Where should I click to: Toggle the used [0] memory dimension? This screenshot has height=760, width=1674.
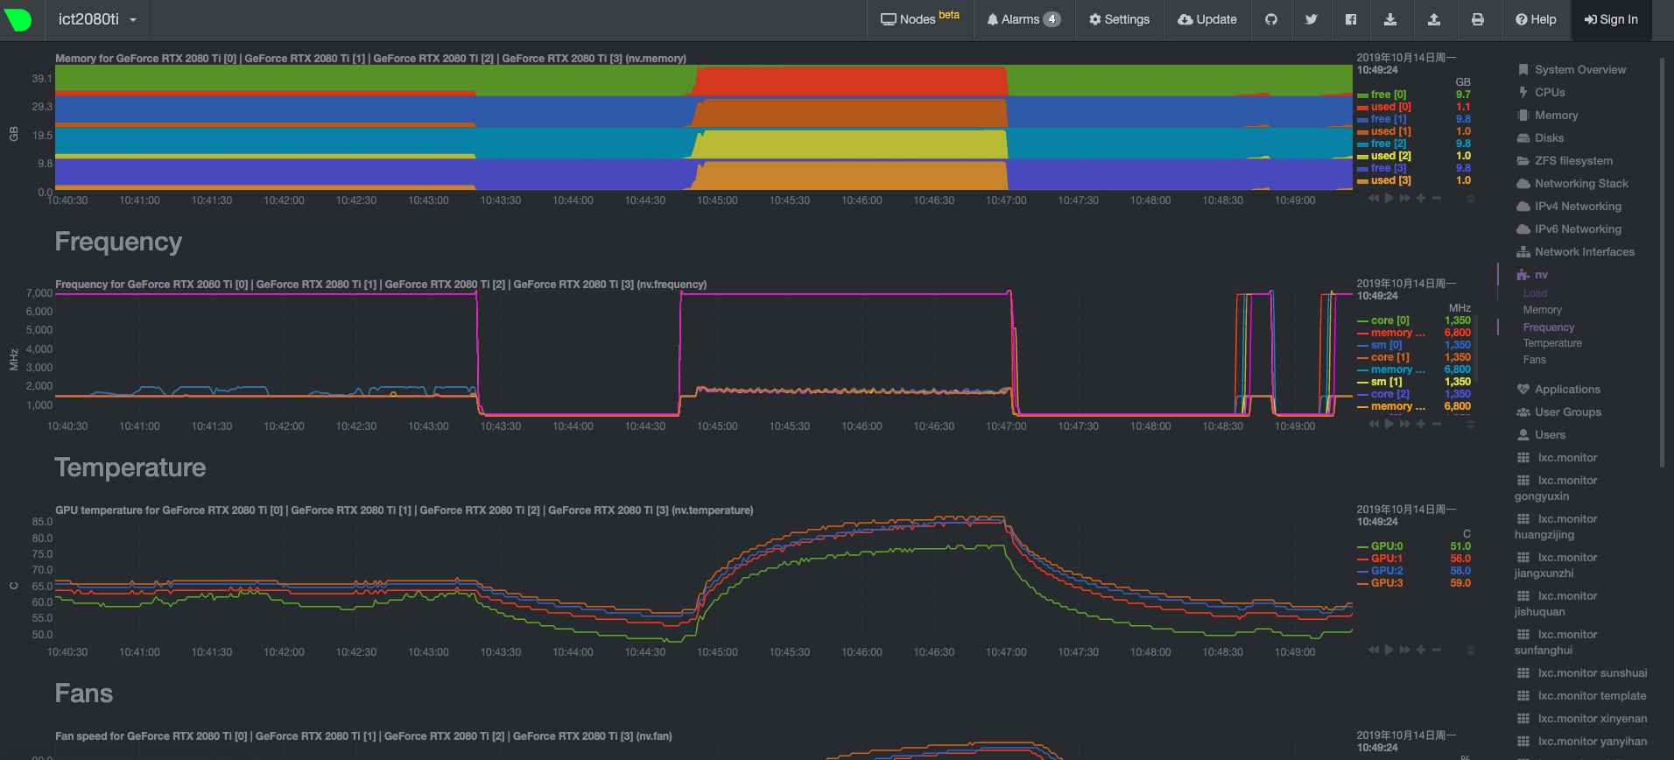1391,107
